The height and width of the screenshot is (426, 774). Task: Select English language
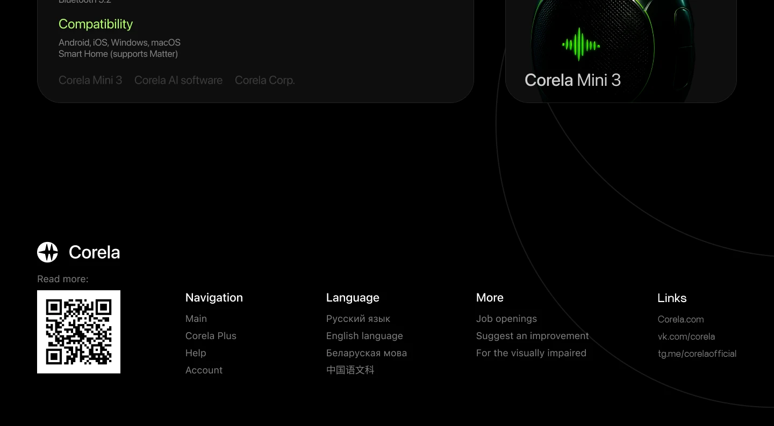click(x=364, y=336)
